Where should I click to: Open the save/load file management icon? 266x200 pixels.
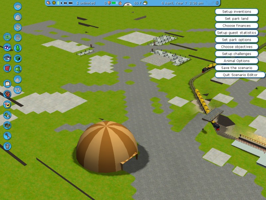7,58
